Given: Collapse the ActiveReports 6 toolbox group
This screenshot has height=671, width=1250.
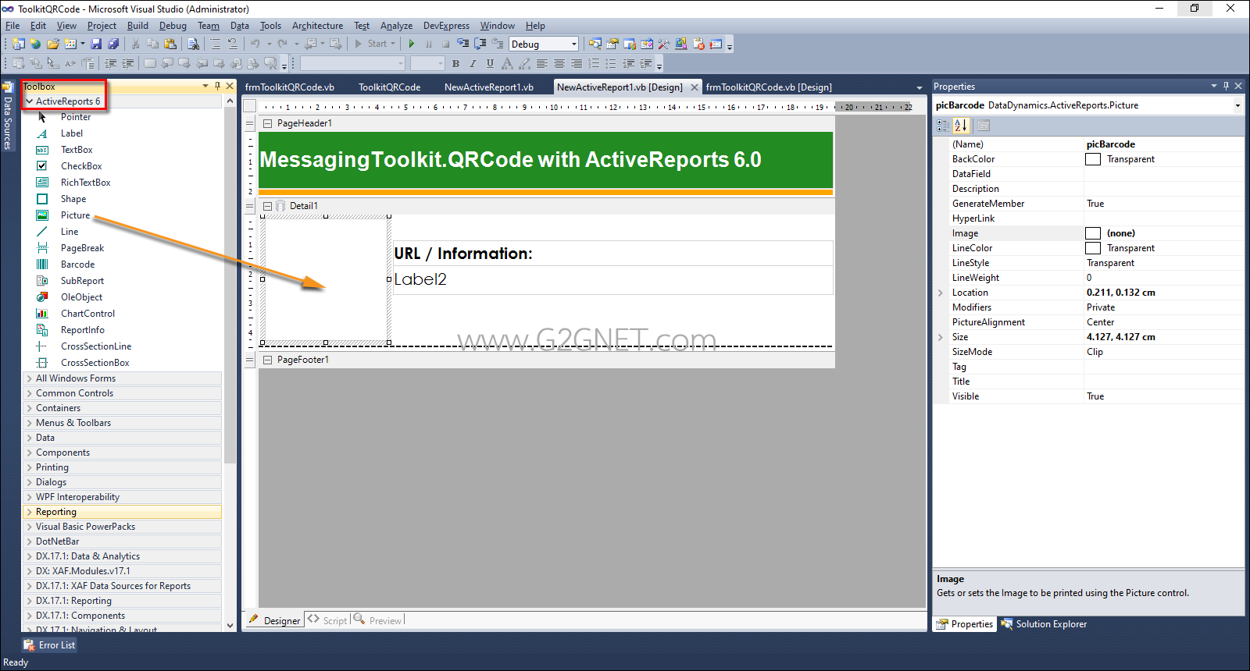Looking at the screenshot, I should (x=29, y=101).
